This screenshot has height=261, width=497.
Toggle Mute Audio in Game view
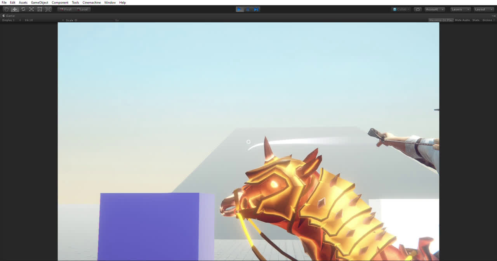pyautogui.click(x=462, y=20)
